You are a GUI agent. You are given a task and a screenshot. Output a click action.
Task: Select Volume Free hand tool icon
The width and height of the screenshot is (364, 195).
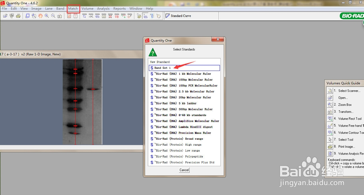point(330,126)
